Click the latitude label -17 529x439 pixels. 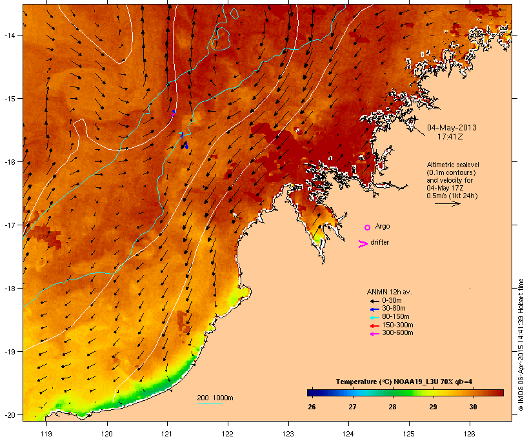pyautogui.click(x=9, y=225)
